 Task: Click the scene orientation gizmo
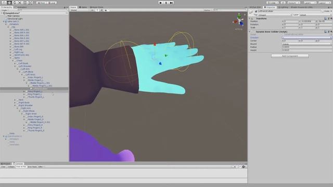pos(239,21)
